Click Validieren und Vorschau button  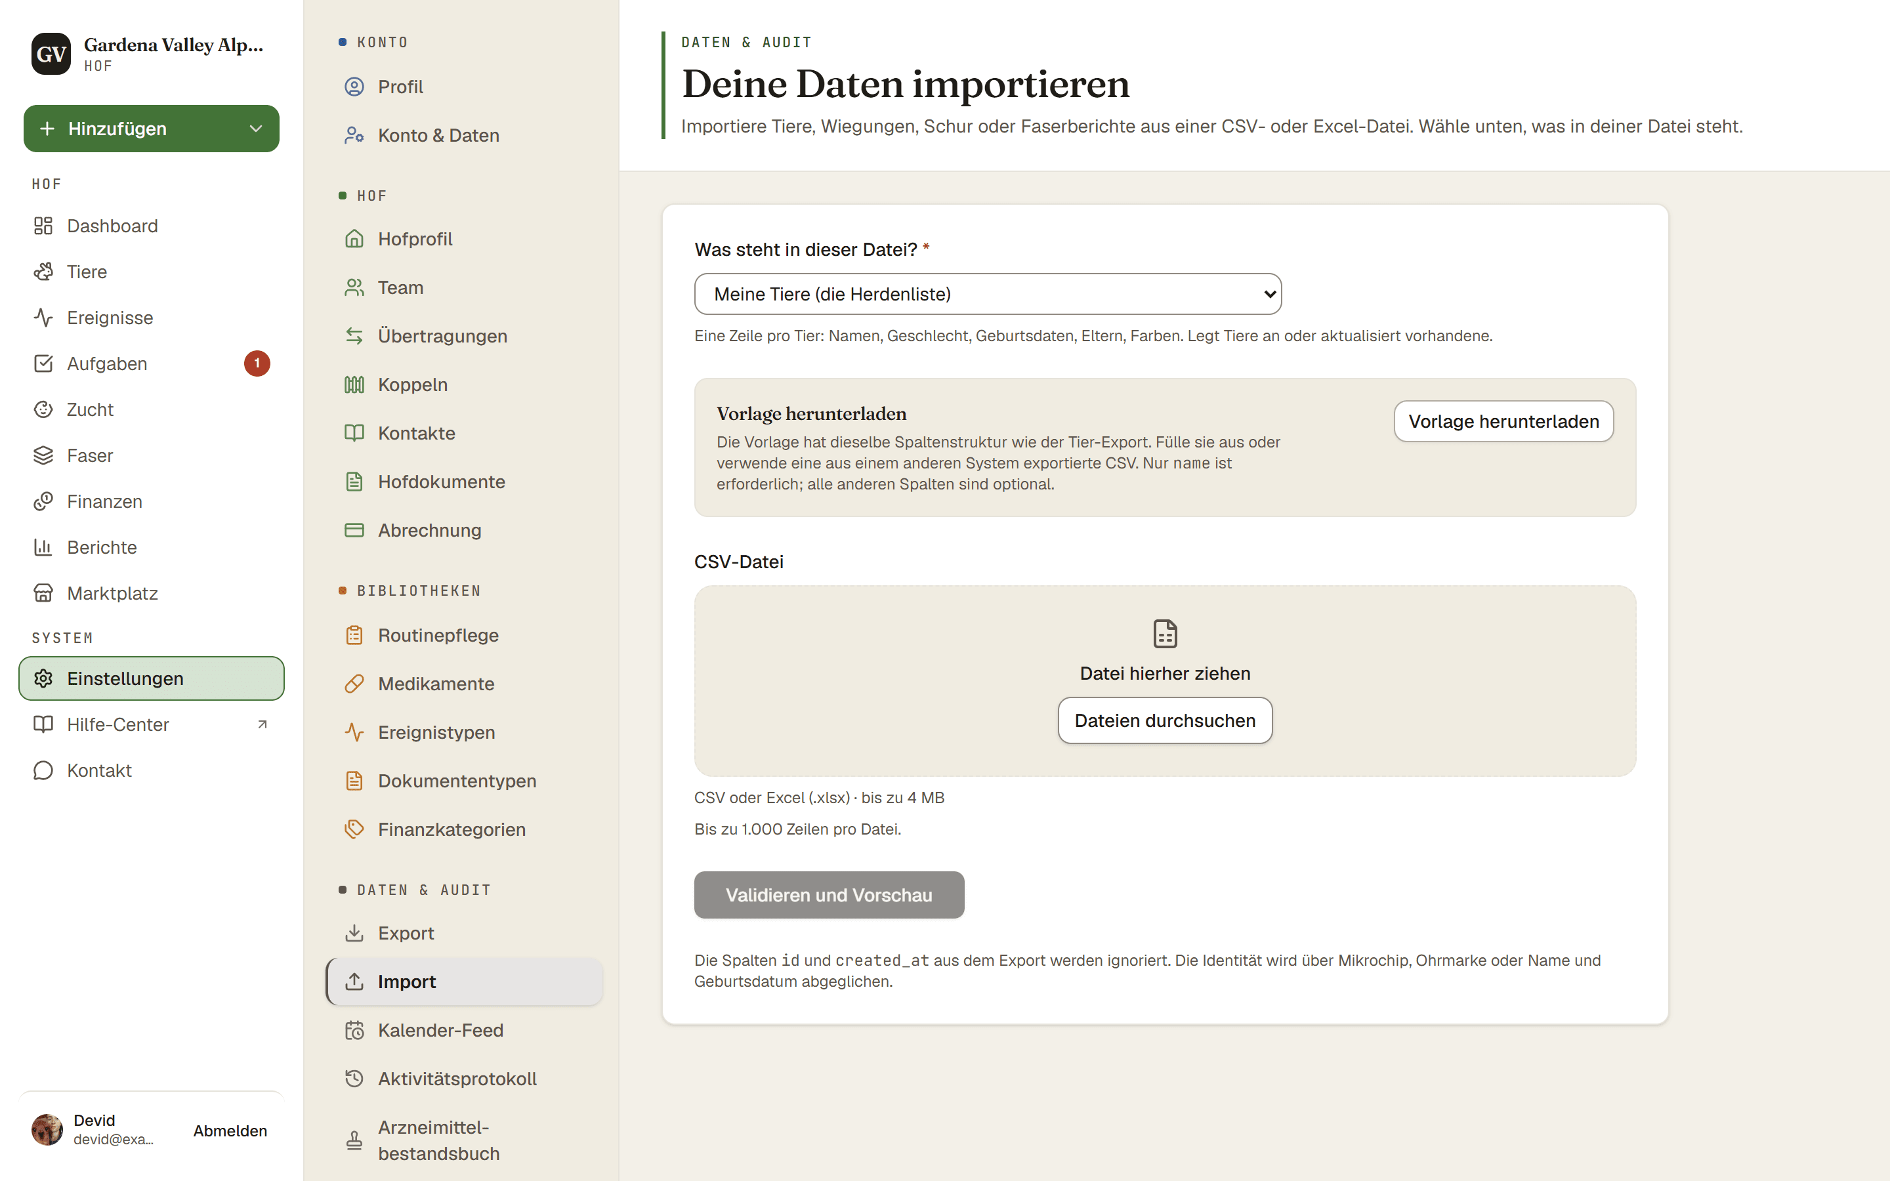pos(829,895)
